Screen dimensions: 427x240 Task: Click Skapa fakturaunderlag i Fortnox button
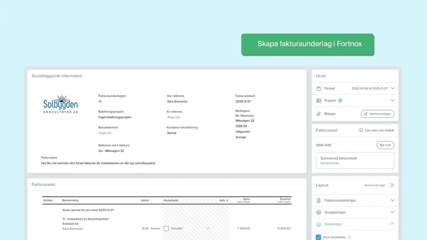[307, 44]
